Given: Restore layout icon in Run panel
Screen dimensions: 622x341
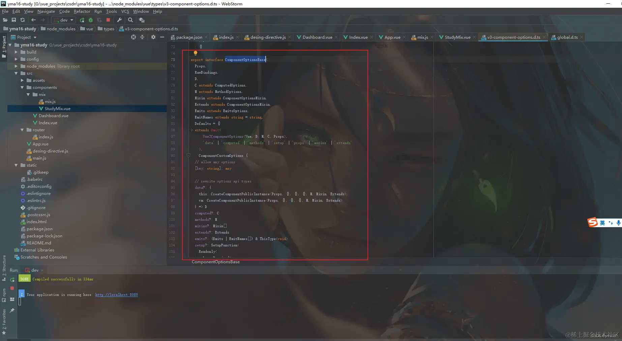Looking at the screenshot, I should coord(12,299).
